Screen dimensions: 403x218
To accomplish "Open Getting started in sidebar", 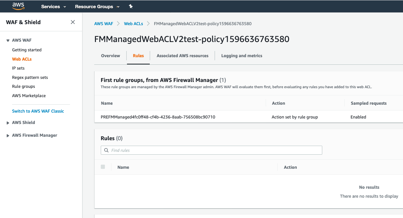I will tap(27, 50).
